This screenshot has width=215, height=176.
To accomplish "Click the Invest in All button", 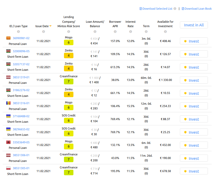I will 194,25.
